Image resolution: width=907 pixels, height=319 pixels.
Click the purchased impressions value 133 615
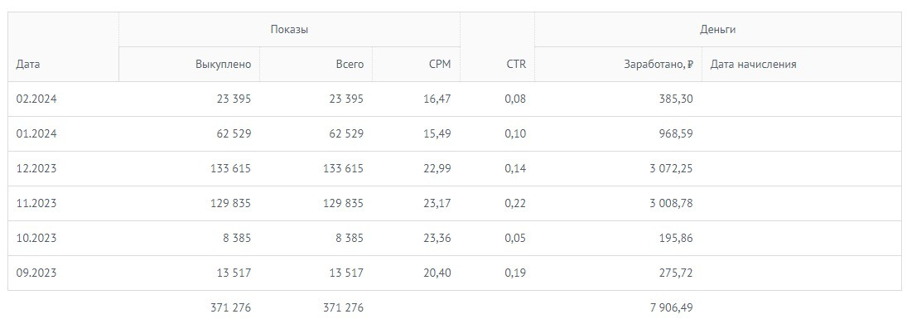(x=230, y=168)
